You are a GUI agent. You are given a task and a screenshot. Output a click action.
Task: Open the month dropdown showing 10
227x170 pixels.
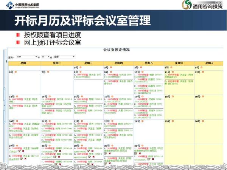45,56
